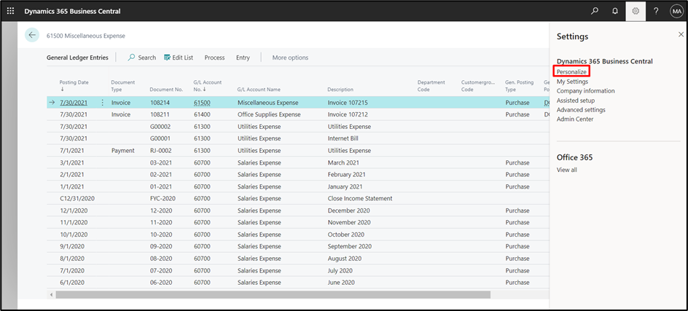Click the Description column header
Screen dimensions: 688x311
coord(340,90)
